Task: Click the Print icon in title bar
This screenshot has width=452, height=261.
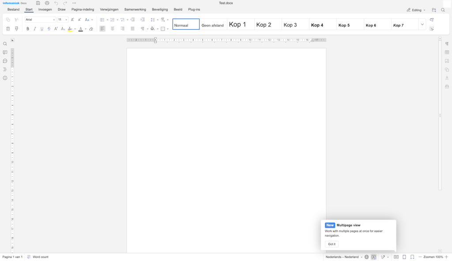Action: [47, 3]
